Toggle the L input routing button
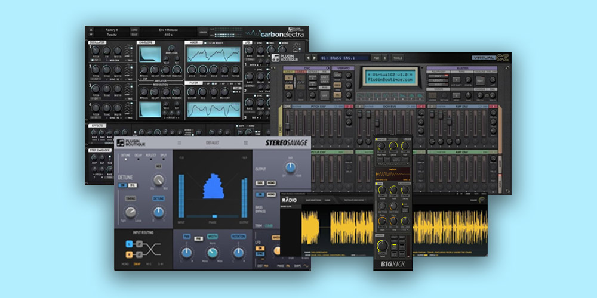This screenshot has height=298, width=597. tap(129, 244)
